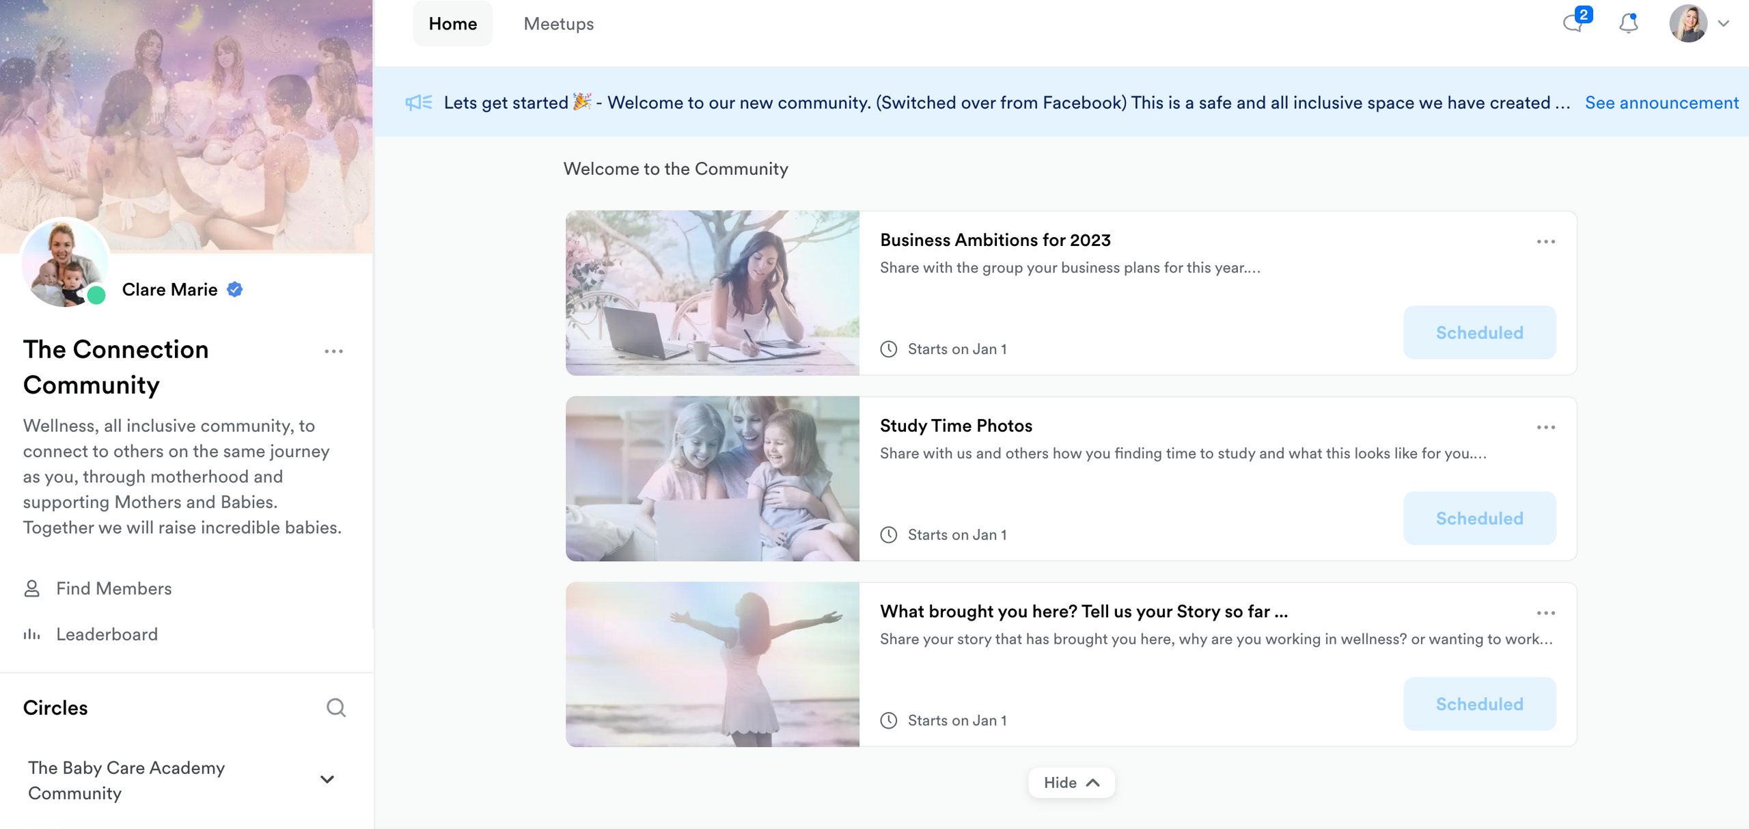Collapse the section with Hide button
This screenshot has width=1749, height=829.
point(1071,783)
